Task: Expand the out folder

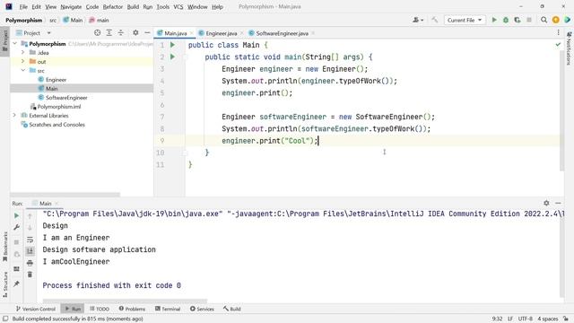Action: pos(22,62)
